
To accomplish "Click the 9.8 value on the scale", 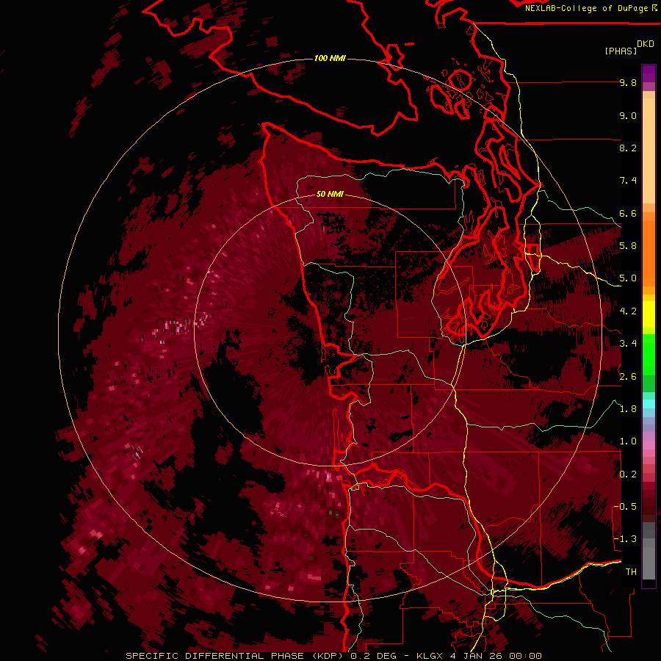I will [x=628, y=82].
